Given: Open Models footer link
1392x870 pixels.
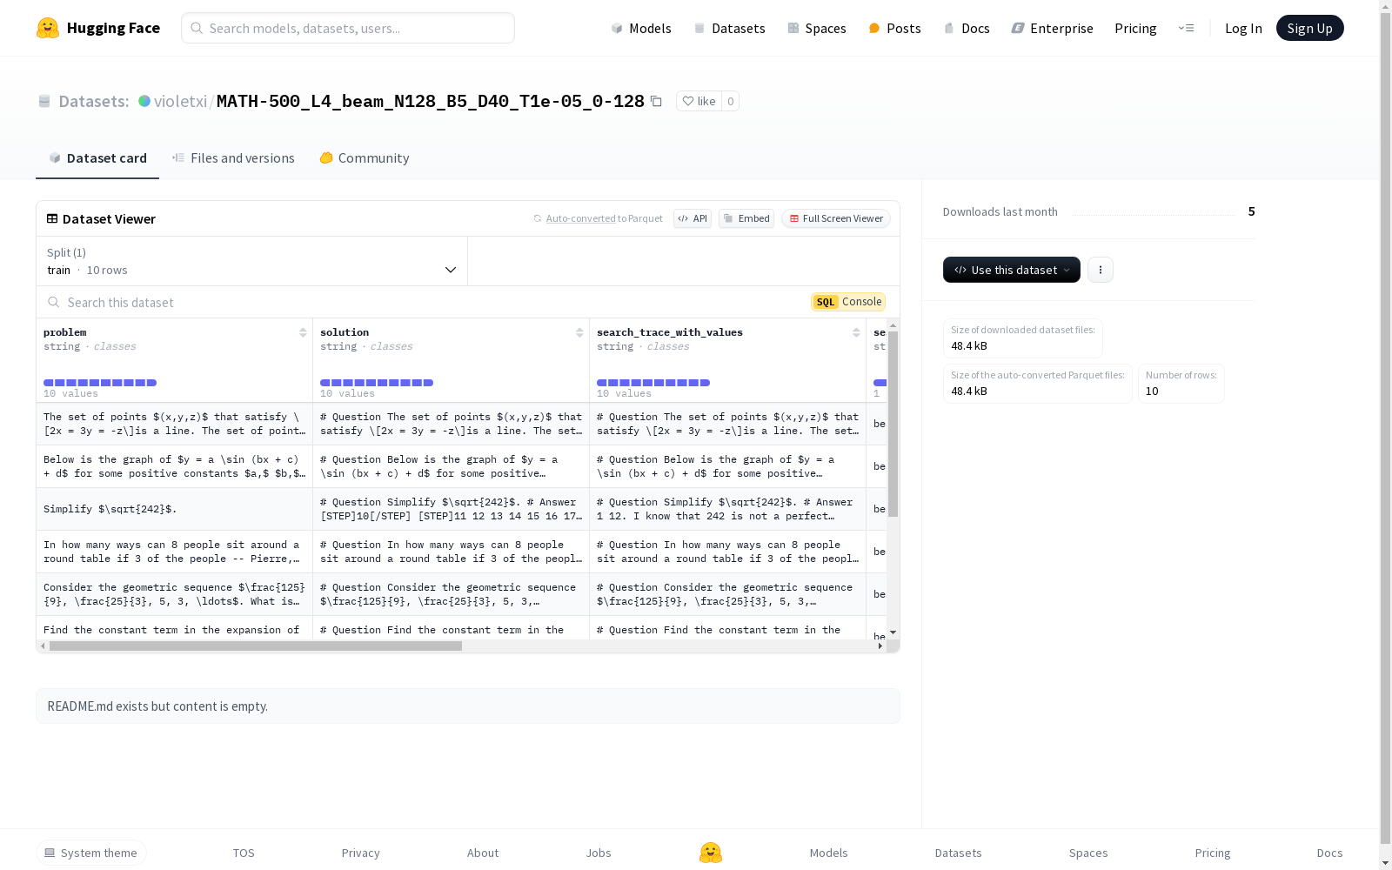Looking at the screenshot, I should pos(828,853).
